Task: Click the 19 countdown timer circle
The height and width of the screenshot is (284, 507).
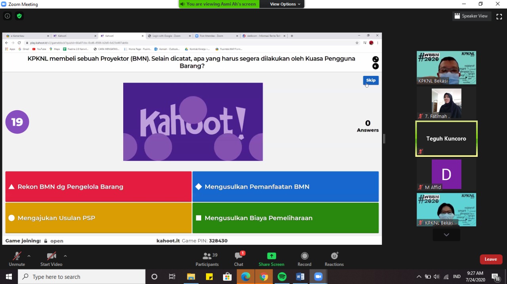Action: (x=17, y=122)
